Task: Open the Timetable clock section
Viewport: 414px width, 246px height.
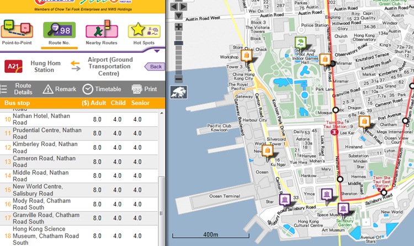Action: pos(102,89)
